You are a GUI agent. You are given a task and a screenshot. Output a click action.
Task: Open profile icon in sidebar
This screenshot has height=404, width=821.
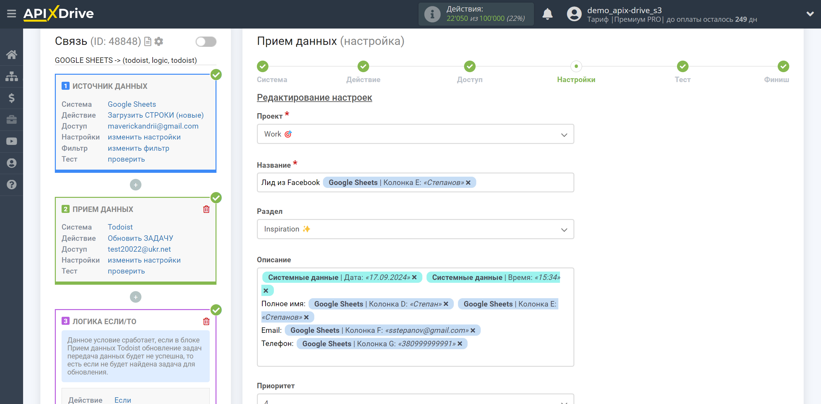12,163
